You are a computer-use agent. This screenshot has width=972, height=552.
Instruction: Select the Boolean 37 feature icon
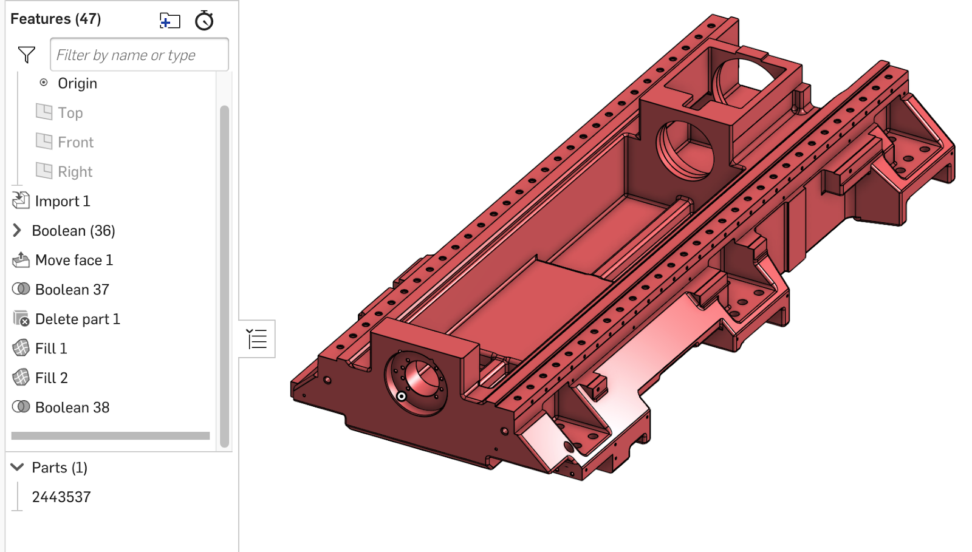pos(21,289)
